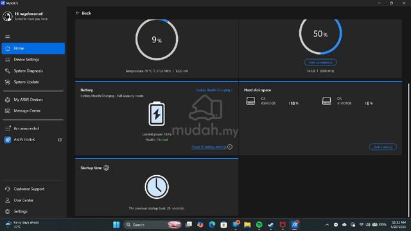Click the Disk Cleanup button
411x231 pixels.
coord(383,147)
